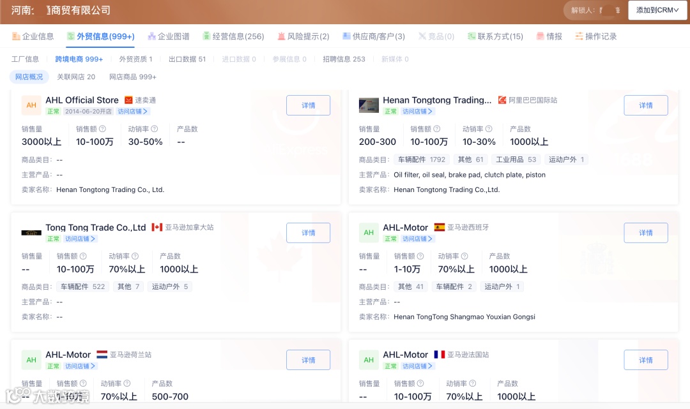
Task: Open 详情 for AHL Official Store
Action: (x=308, y=105)
